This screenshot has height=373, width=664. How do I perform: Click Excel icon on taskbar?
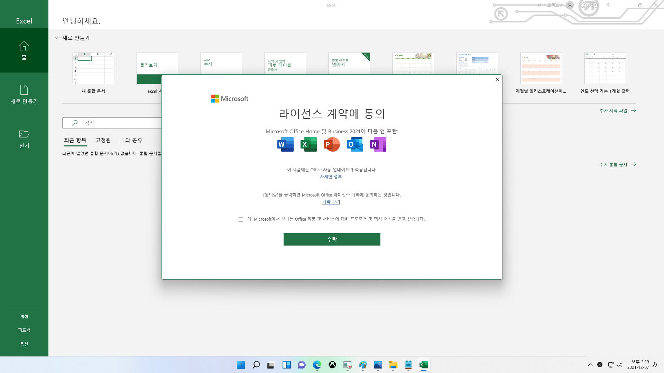point(423,365)
